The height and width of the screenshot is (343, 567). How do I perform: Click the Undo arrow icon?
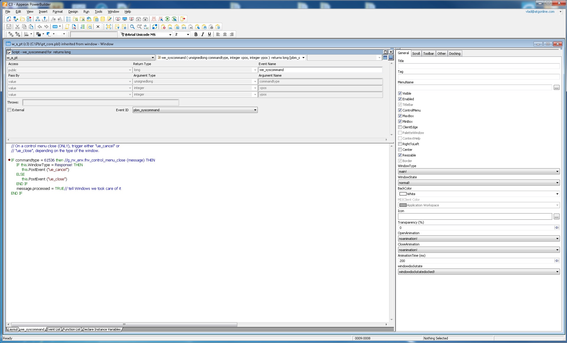click(40, 27)
